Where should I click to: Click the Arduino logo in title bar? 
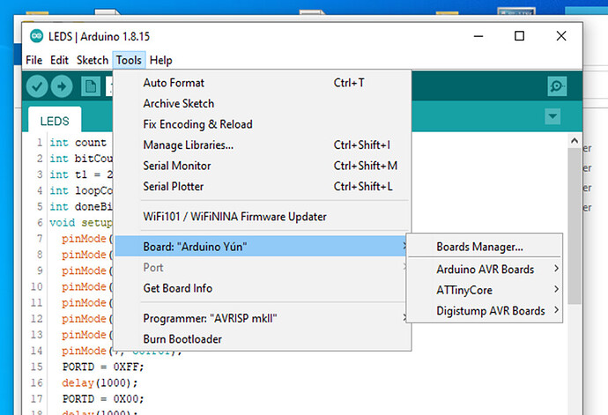coord(37,36)
